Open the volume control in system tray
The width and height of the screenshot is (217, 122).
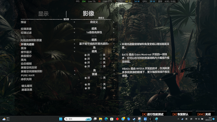[x=199, y=119]
